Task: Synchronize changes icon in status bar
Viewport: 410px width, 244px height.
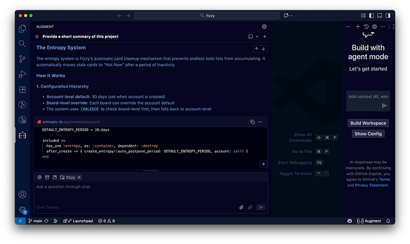Action: click(x=46, y=221)
